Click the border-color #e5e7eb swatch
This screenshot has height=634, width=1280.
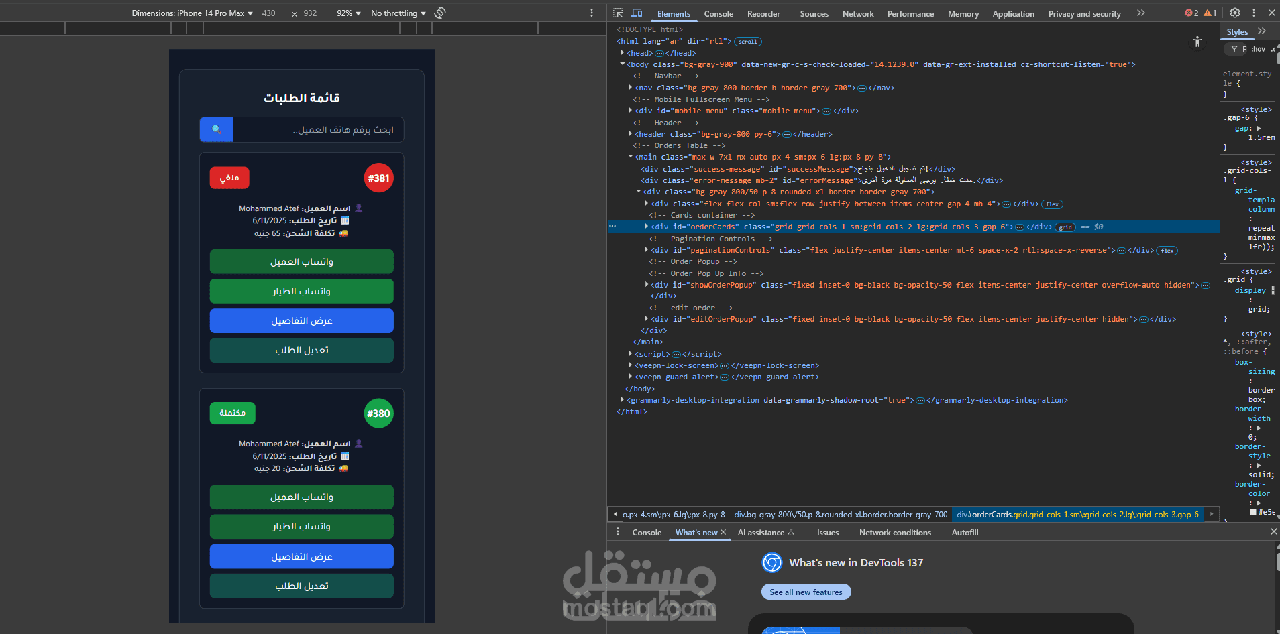point(1253,512)
